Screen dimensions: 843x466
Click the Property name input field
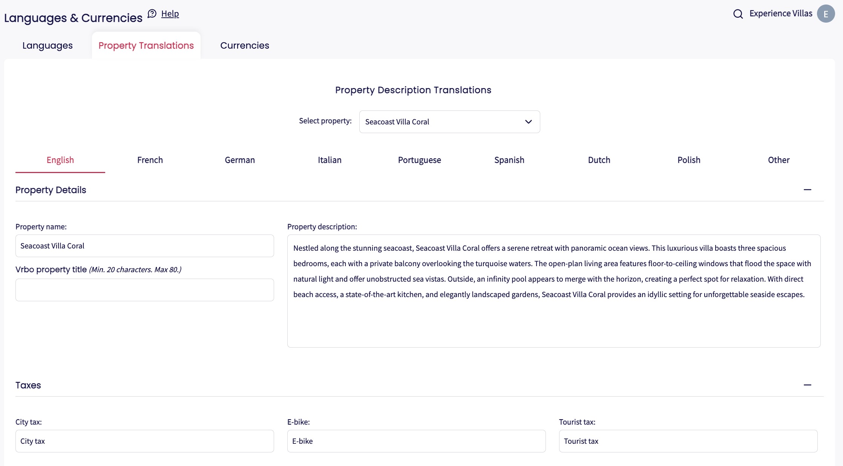(145, 246)
